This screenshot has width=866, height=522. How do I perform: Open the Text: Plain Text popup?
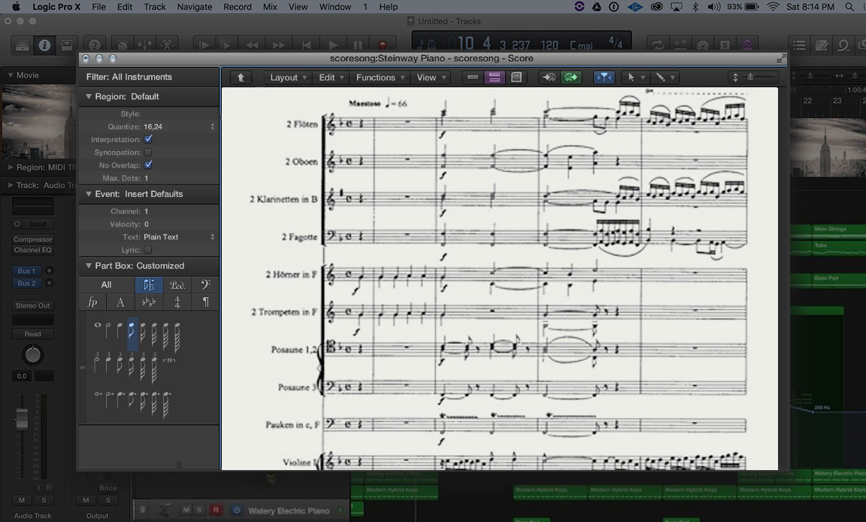click(179, 237)
